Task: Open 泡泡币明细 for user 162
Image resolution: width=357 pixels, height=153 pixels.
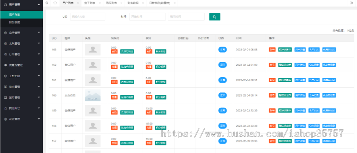Action: pyautogui.click(x=127, y=67)
